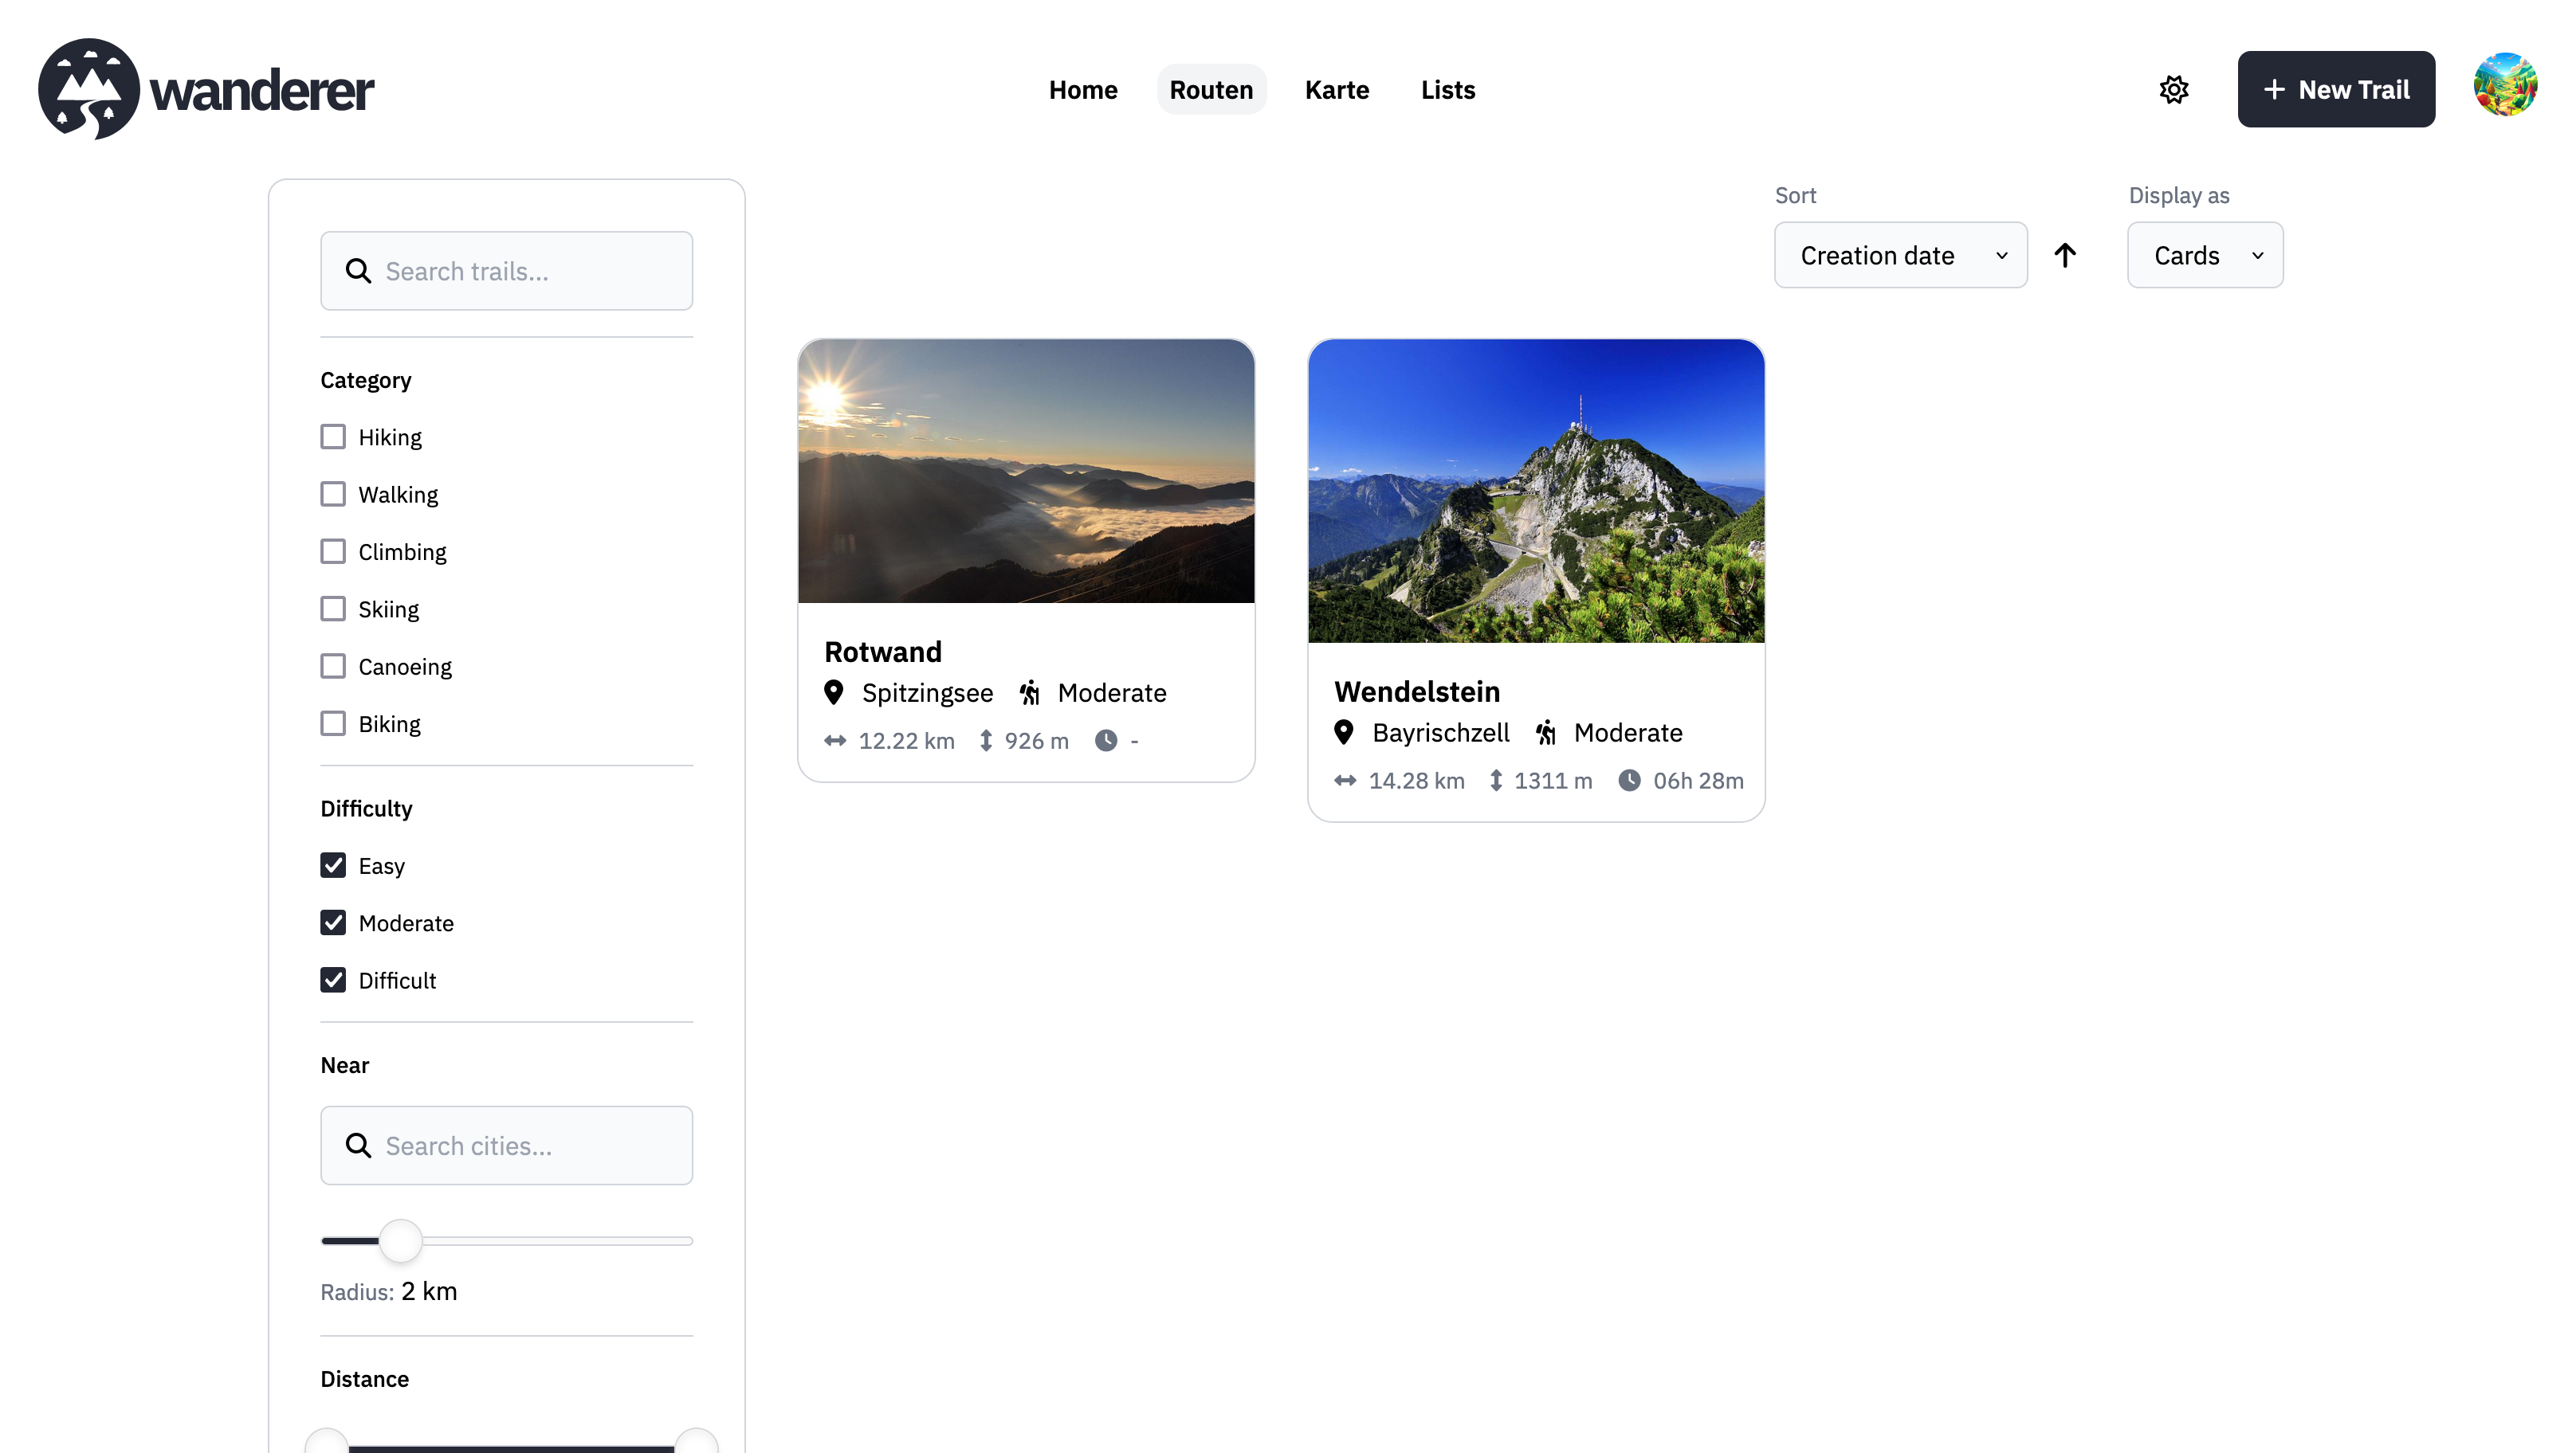Click the distance arrows icon on Rotwand card
The height and width of the screenshot is (1453, 2576).
click(x=835, y=741)
